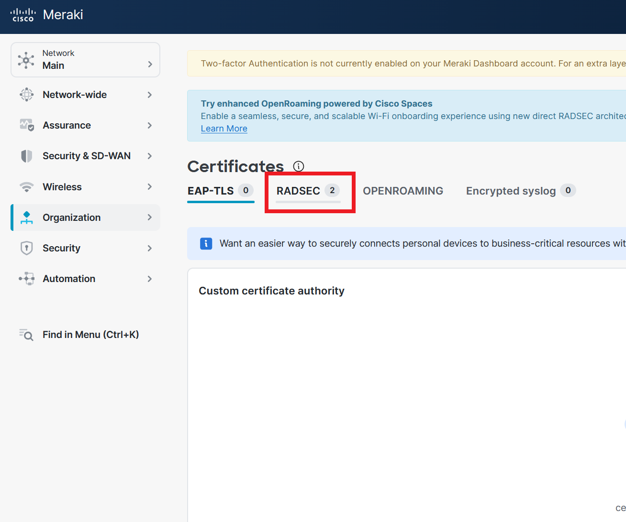Click the Network-wide globe icon

click(27, 95)
